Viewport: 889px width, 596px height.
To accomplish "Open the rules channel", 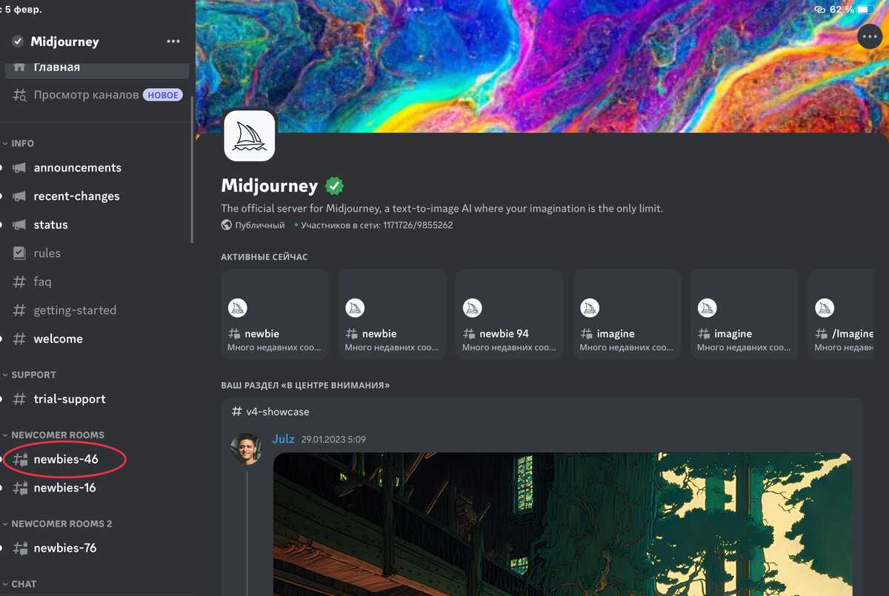I will click(47, 253).
